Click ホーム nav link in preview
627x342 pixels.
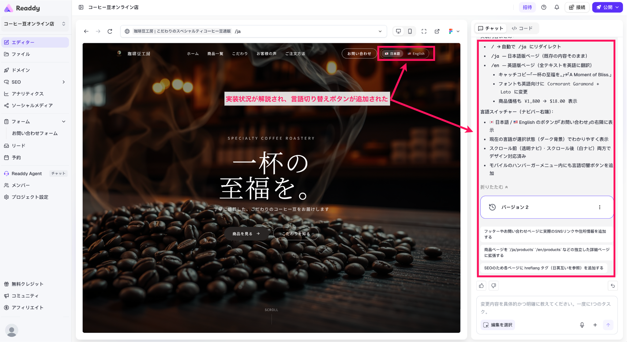tap(193, 54)
